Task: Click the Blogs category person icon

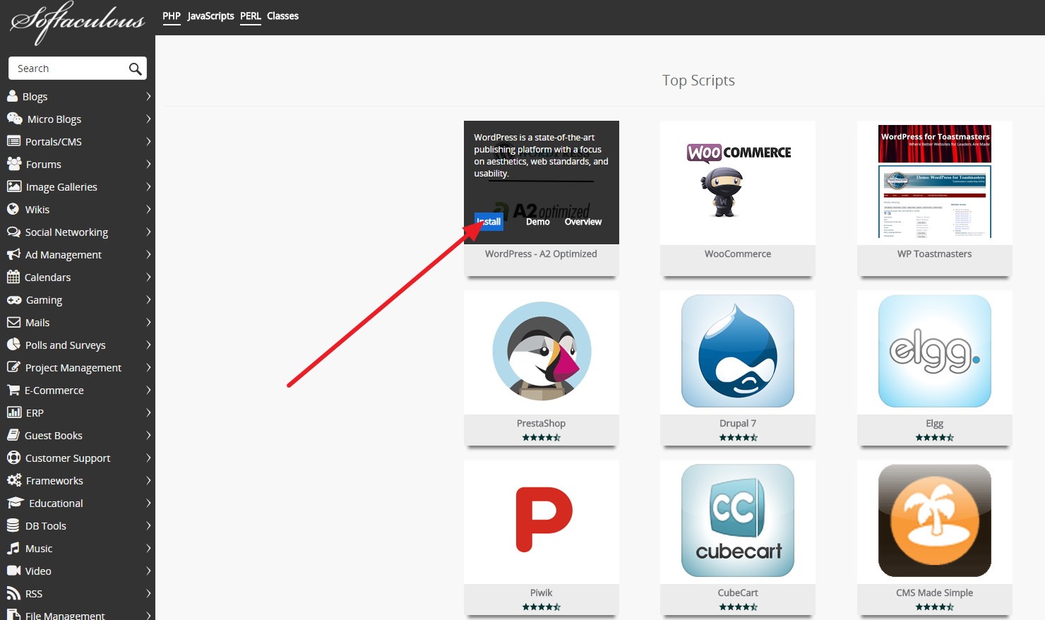Action: (12, 95)
